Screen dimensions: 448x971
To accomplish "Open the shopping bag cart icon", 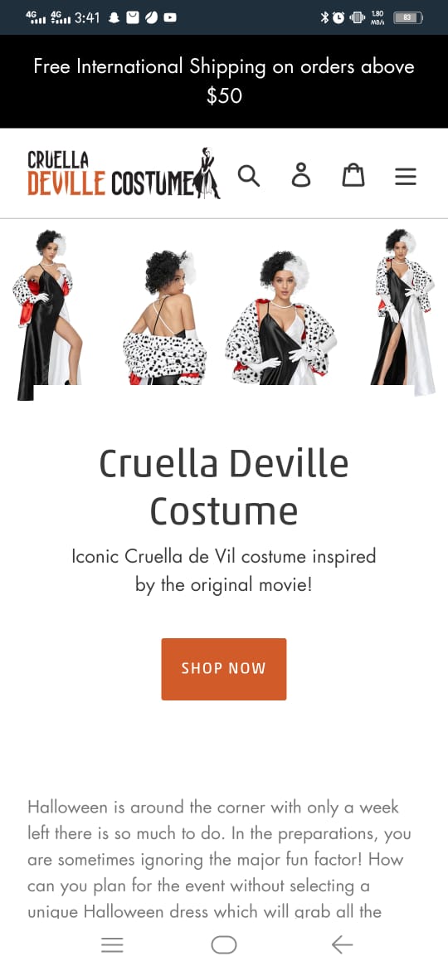I will click(353, 175).
